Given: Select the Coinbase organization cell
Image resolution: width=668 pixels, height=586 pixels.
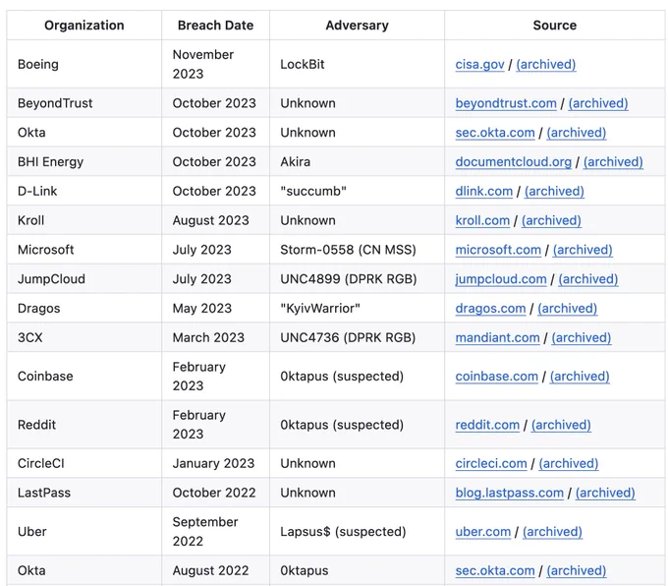Looking at the screenshot, I should 84,377.
